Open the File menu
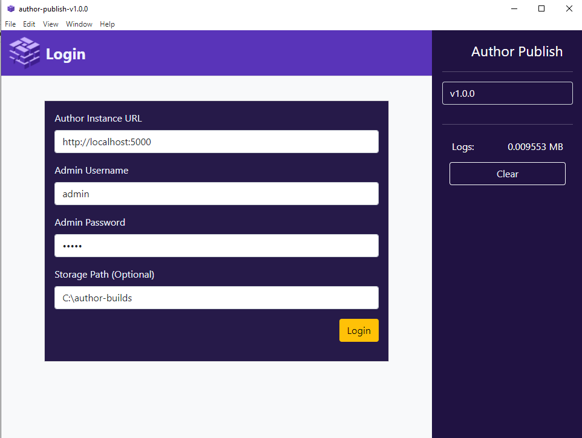 (x=10, y=24)
